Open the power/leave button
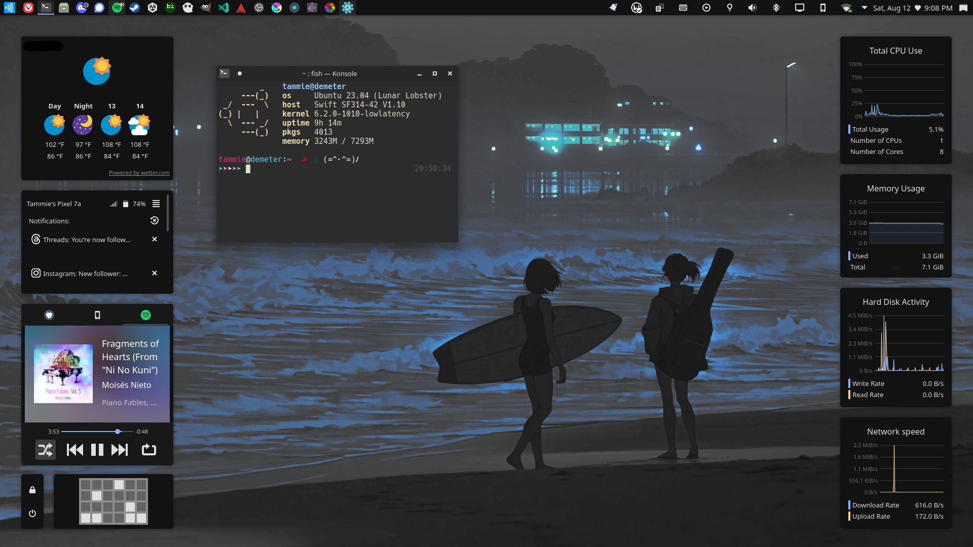The image size is (973, 547). click(32, 513)
